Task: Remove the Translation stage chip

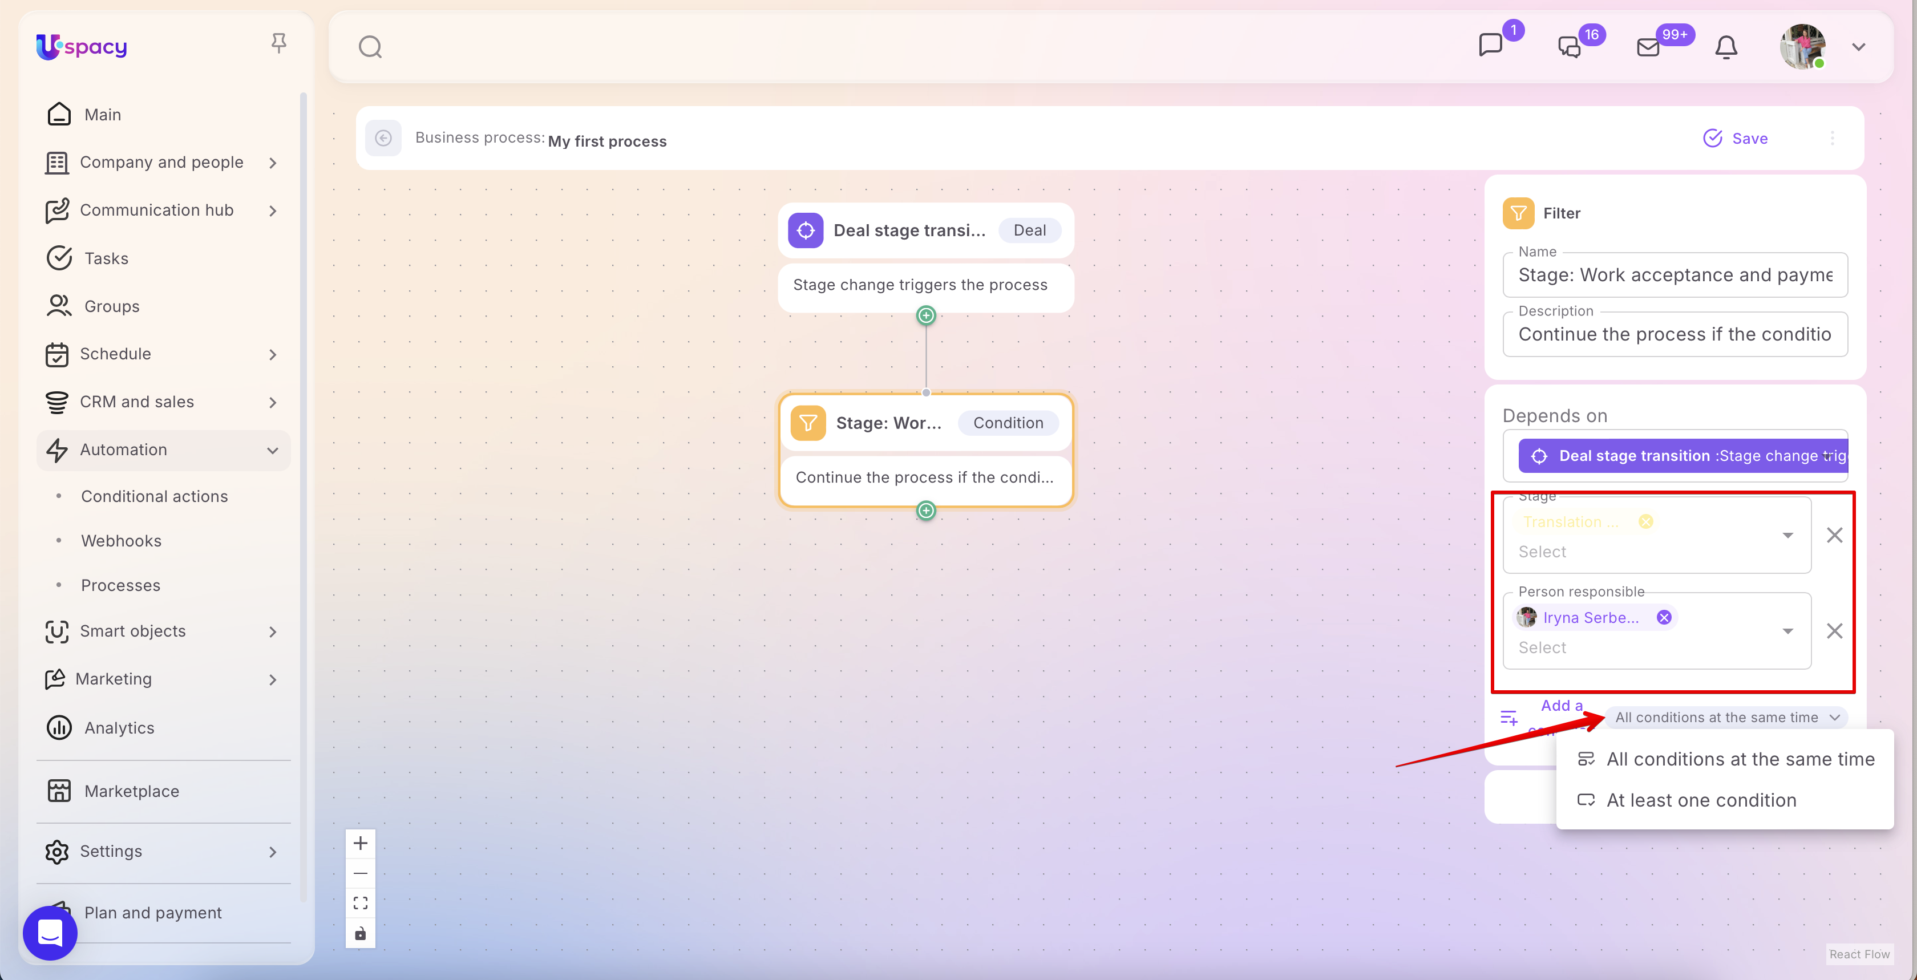Action: (1645, 521)
